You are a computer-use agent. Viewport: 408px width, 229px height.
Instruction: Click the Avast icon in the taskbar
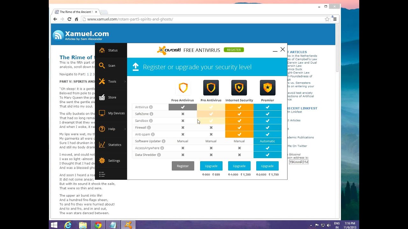click(128, 225)
